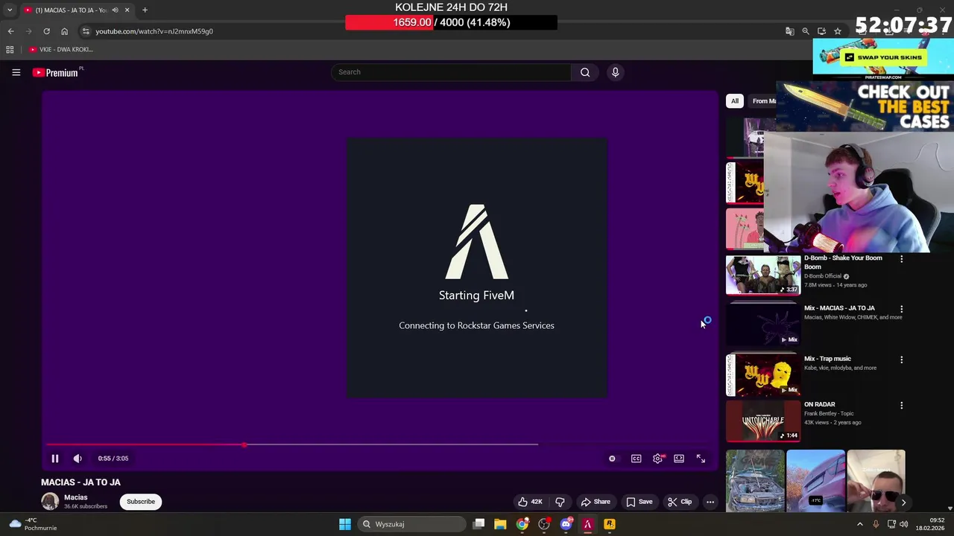Share the MACIAS video

tap(595, 502)
